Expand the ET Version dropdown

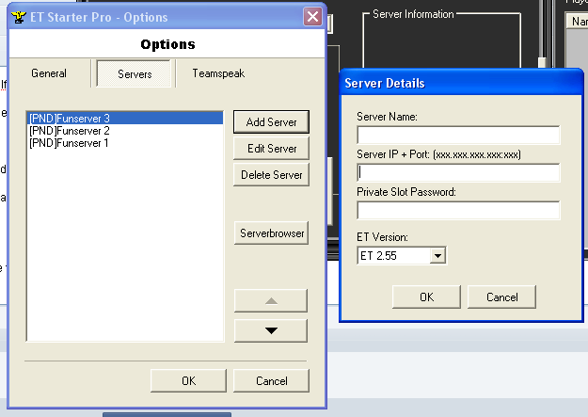coord(437,255)
